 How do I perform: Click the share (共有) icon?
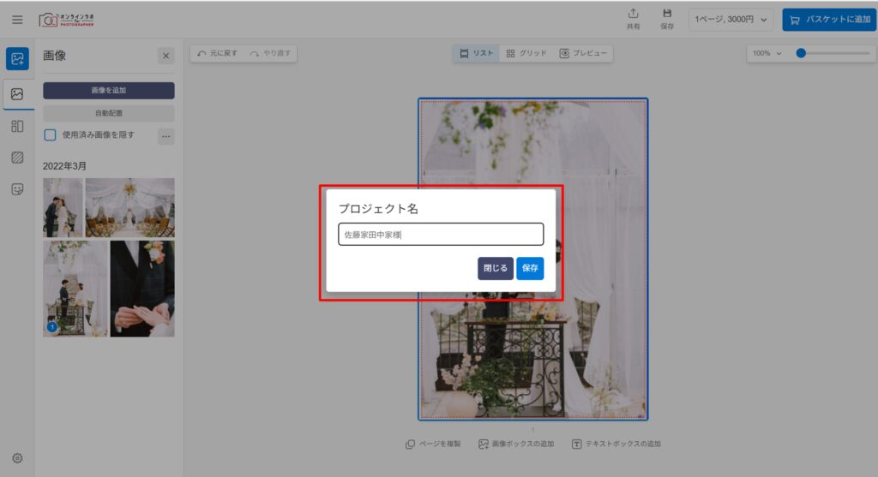(x=633, y=19)
